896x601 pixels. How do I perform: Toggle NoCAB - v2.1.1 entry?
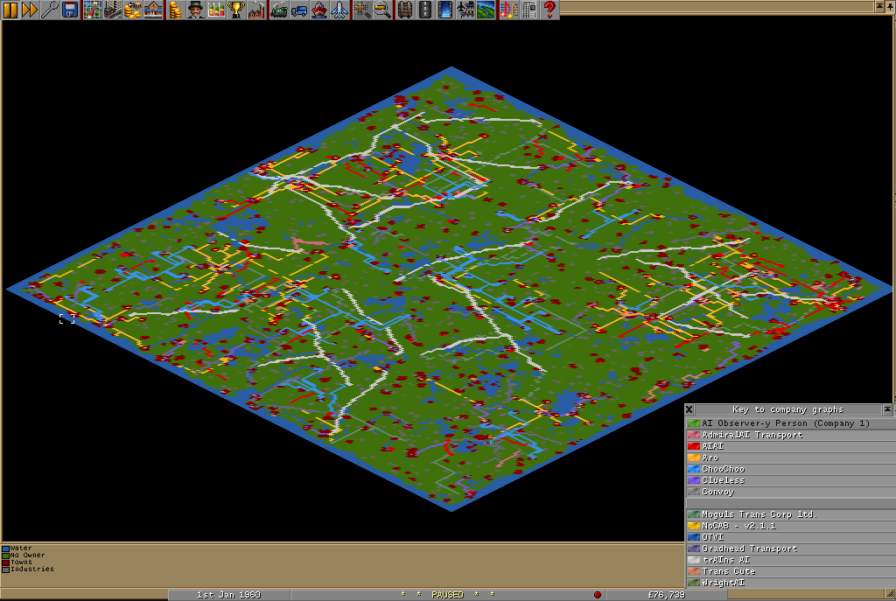(x=790, y=526)
